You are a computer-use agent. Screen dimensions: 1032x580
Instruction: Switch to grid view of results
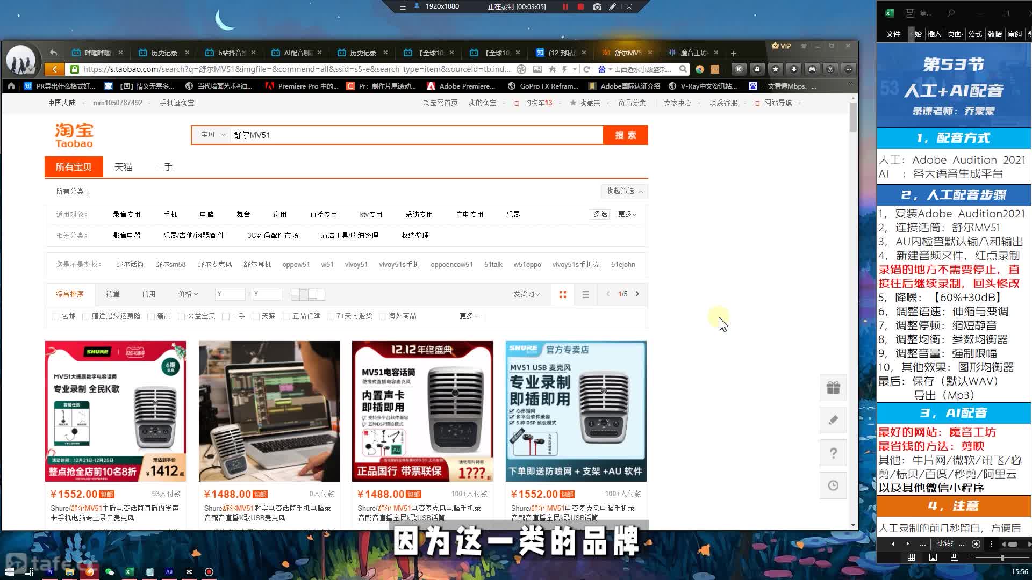point(563,294)
